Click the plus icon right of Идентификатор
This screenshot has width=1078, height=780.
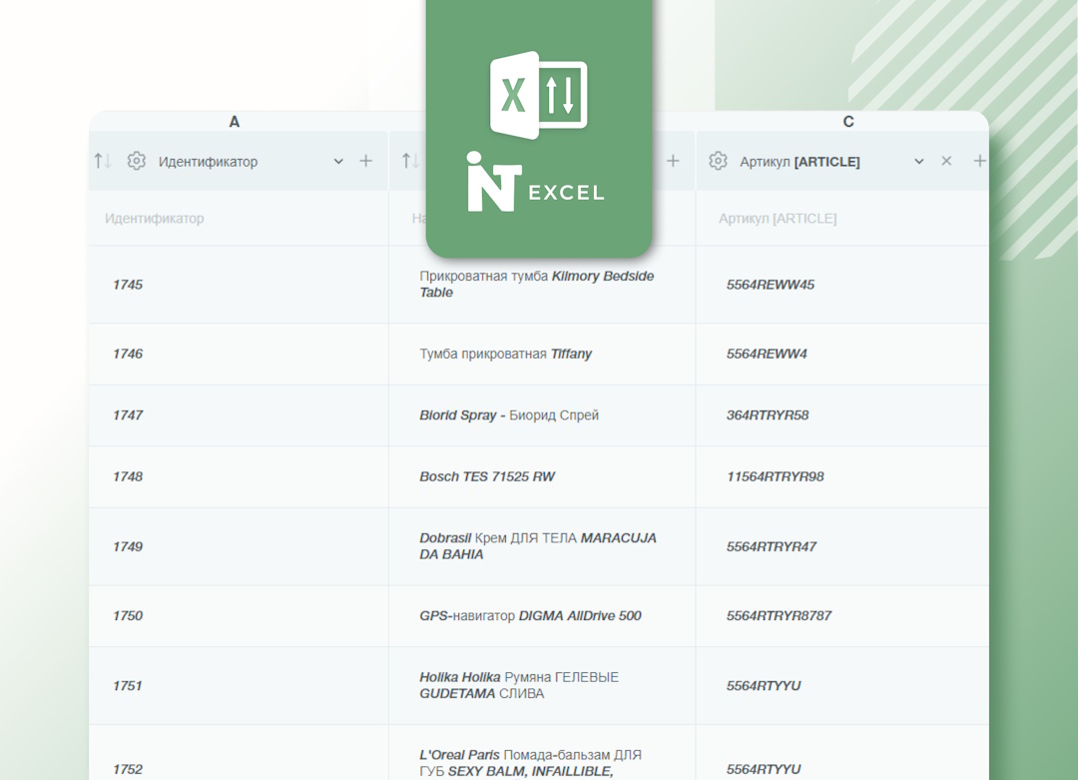[x=365, y=161]
